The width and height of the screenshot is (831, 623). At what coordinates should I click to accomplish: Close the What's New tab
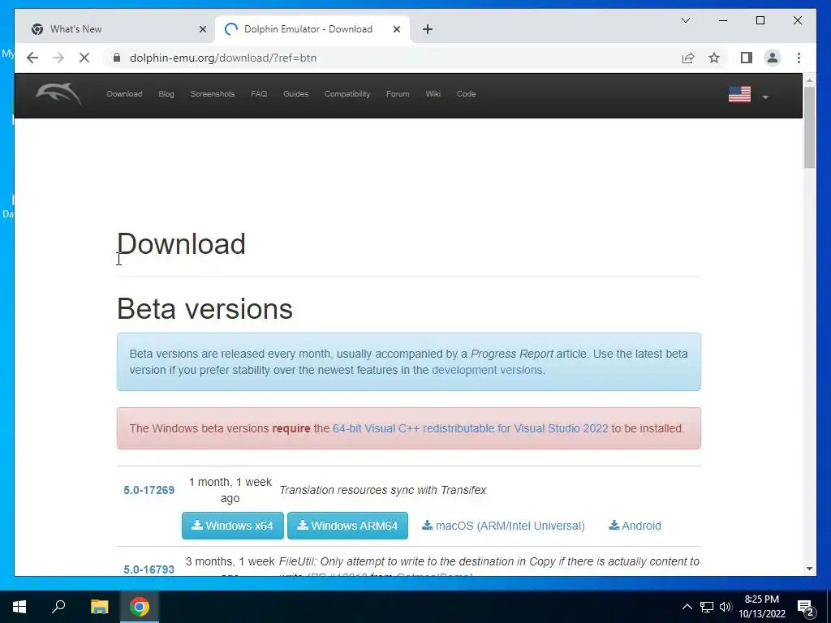point(202,29)
